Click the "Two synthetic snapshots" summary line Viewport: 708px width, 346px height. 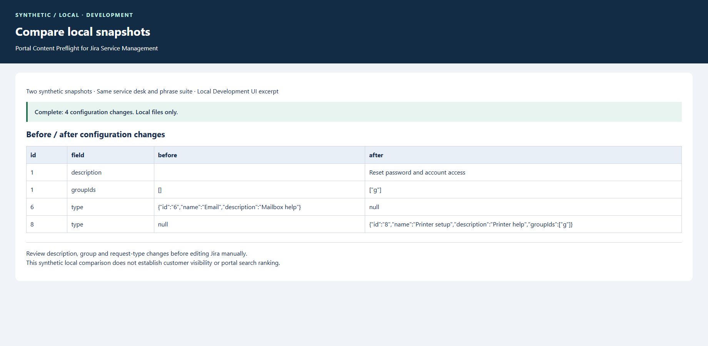coord(152,91)
